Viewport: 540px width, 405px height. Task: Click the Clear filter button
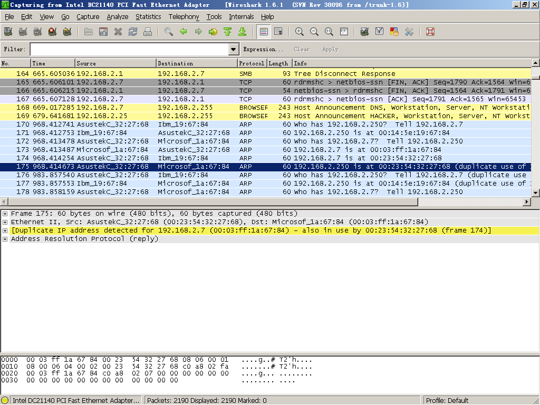pos(302,49)
